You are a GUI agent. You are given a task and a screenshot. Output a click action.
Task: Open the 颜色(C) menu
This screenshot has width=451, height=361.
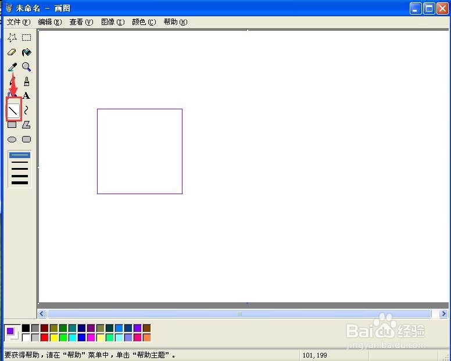click(144, 22)
